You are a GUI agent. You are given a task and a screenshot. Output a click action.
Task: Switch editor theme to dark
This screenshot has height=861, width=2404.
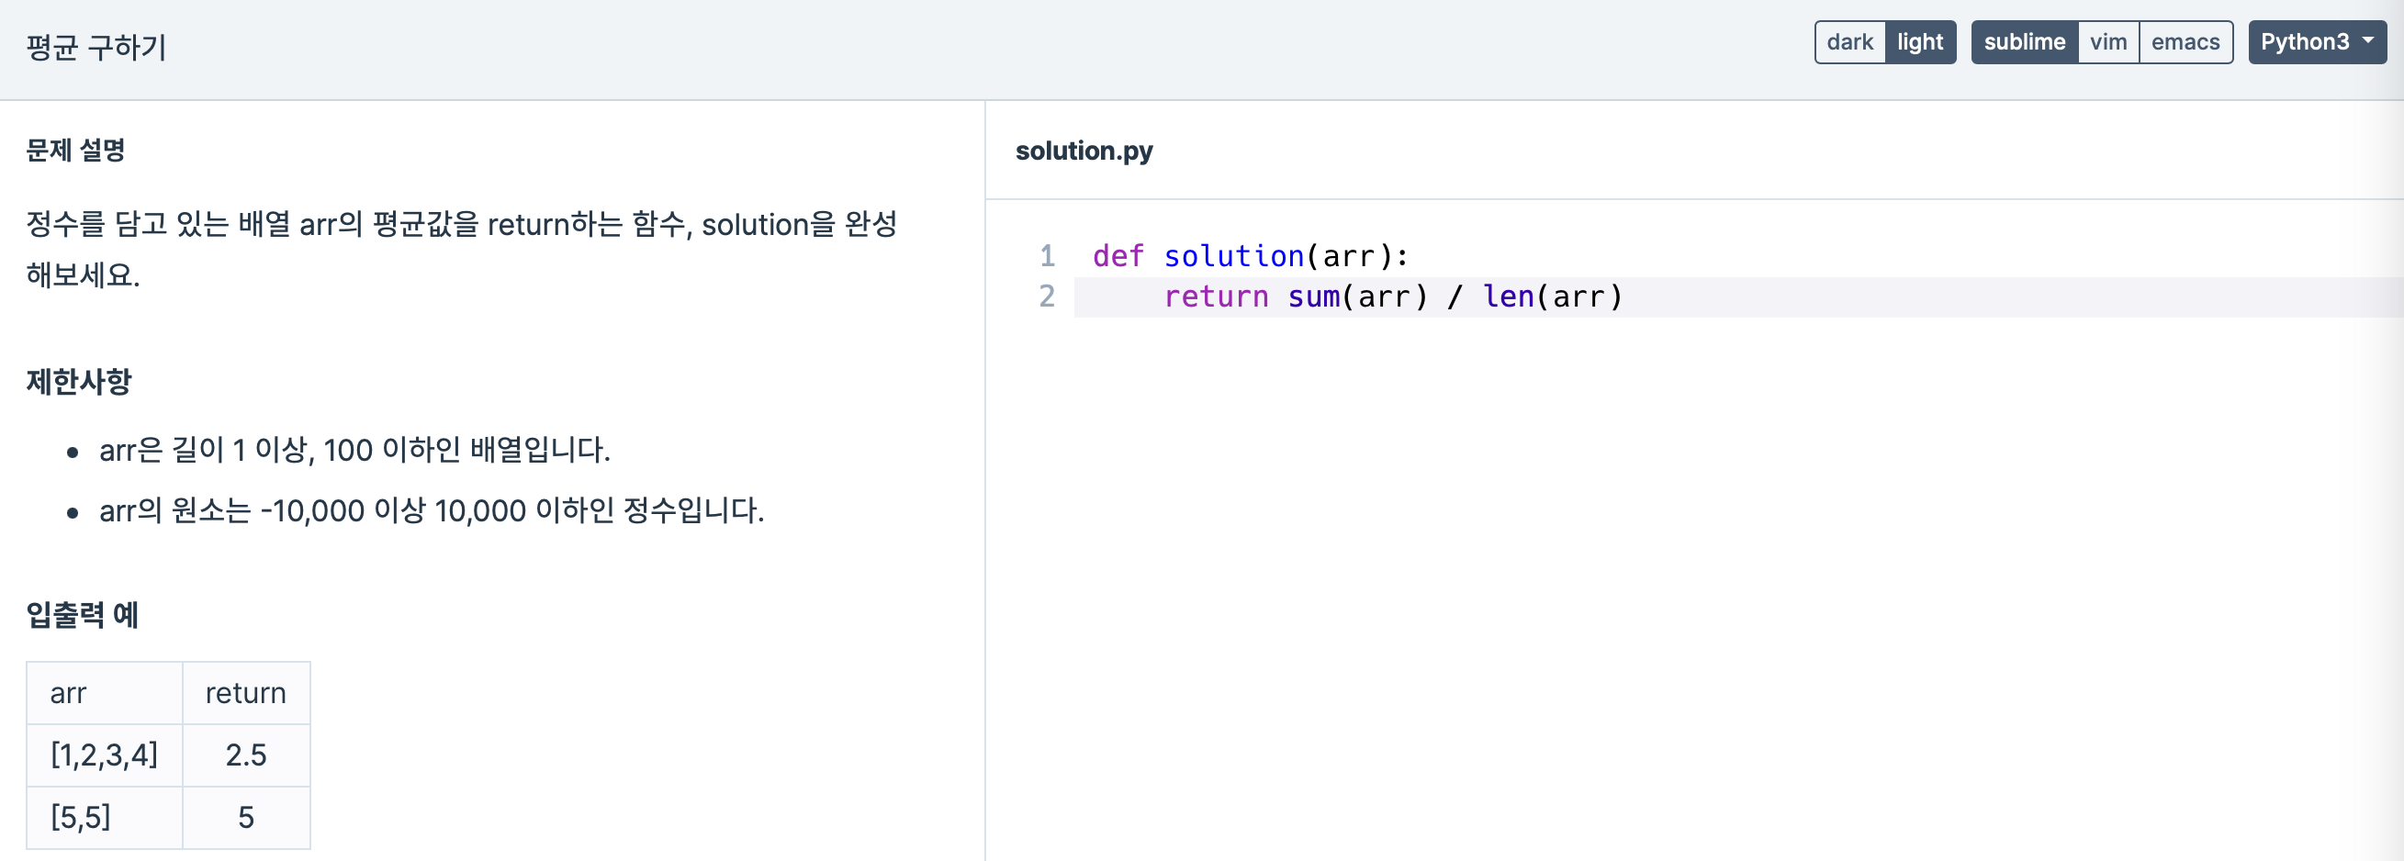point(1849,42)
